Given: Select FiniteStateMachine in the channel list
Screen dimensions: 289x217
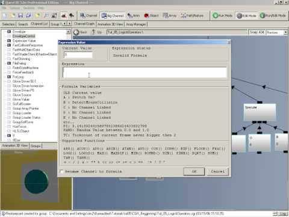Looking at the screenshot, I should click(25, 68).
